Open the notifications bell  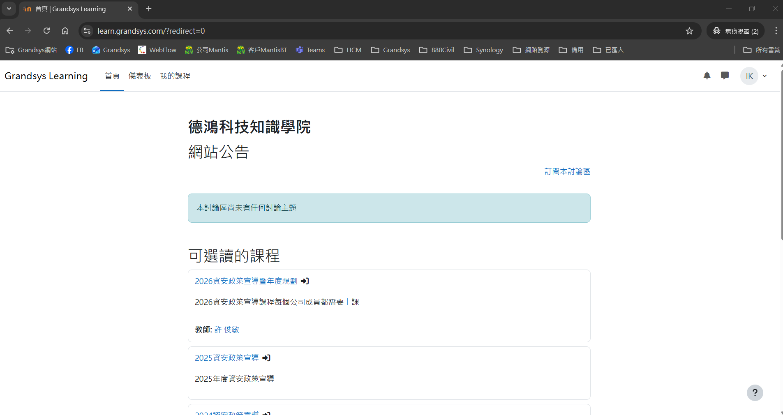pyautogui.click(x=707, y=76)
